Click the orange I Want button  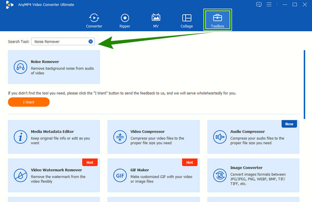29,102
